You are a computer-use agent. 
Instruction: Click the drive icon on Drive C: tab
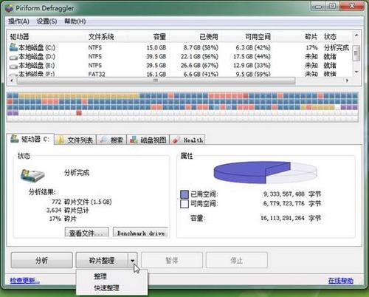(x=15, y=139)
